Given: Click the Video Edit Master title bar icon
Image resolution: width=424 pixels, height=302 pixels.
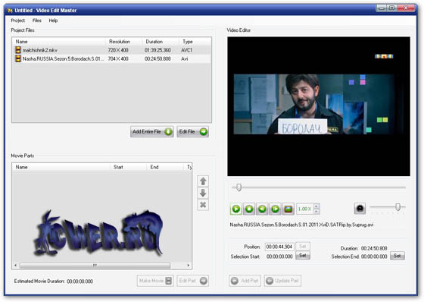Looking at the screenshot, I should click(11, 11).
